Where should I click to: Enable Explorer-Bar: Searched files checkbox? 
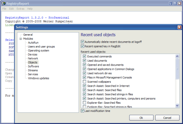[84, 103]
